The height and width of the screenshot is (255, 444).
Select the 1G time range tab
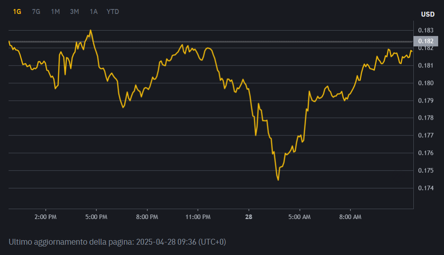[17, 12]
